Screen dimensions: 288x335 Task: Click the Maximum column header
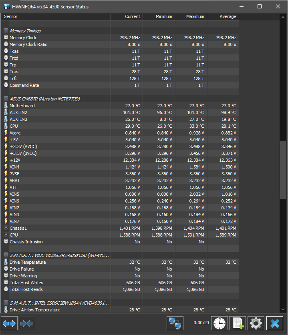[191, 17]
